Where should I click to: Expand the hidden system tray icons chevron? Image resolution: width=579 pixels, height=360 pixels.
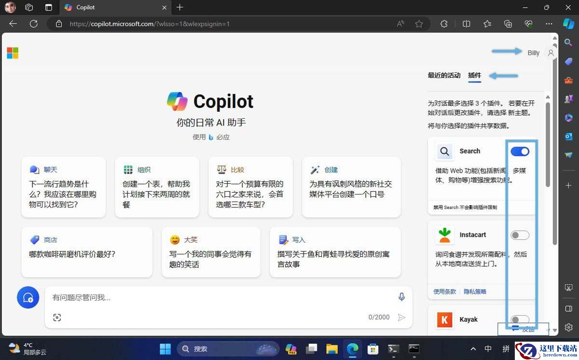[473, 348]
